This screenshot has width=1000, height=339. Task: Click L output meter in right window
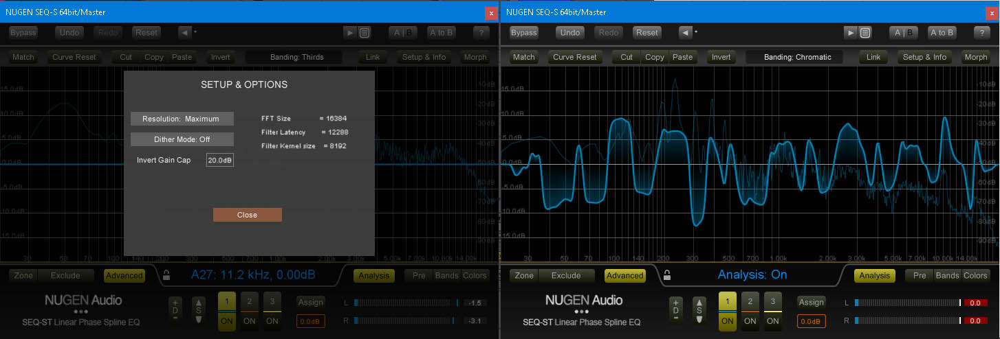click(x=907, y=302)
